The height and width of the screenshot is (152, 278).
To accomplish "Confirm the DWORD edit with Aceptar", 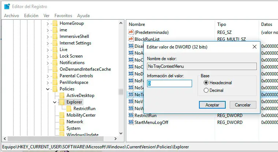I will (212, 105).
